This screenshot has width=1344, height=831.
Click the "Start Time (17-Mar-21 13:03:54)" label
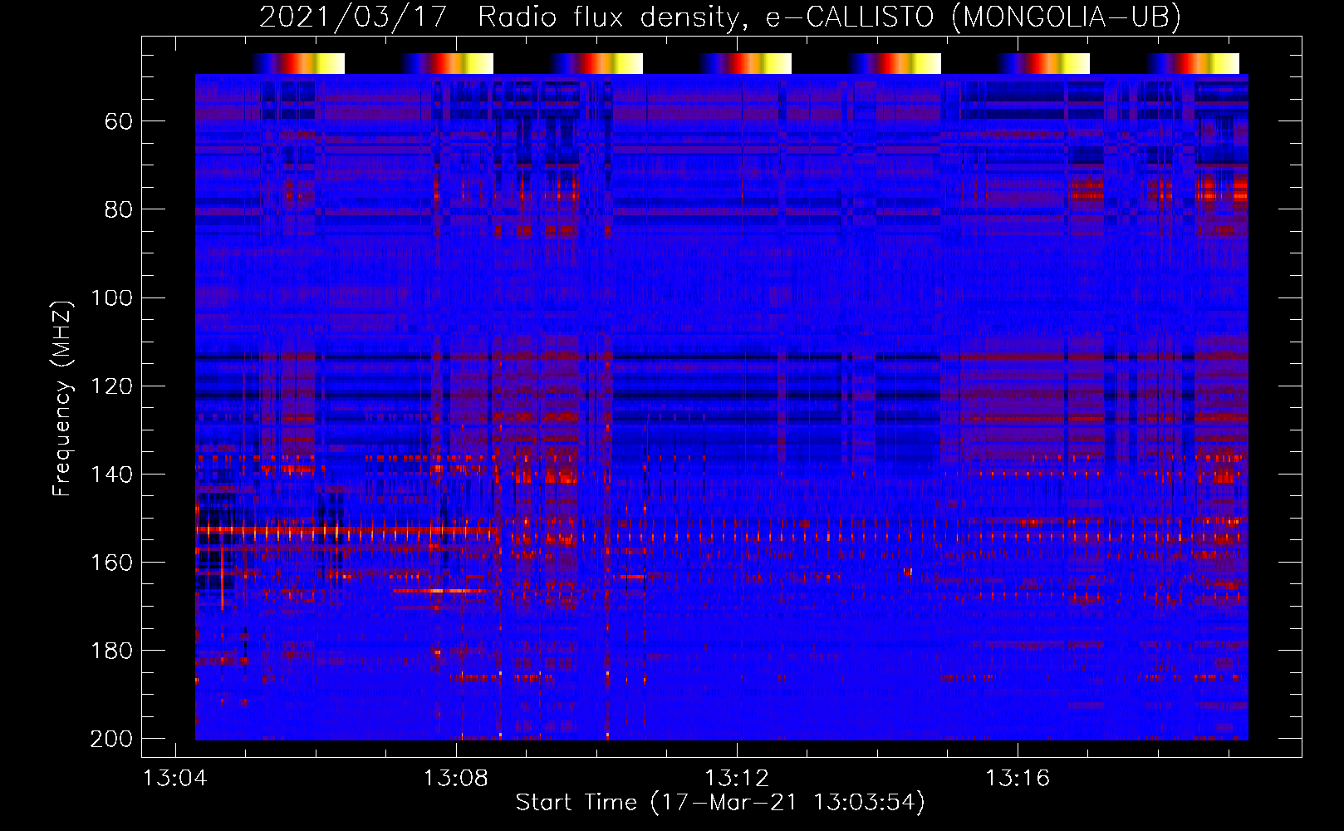tap(720, 803)
